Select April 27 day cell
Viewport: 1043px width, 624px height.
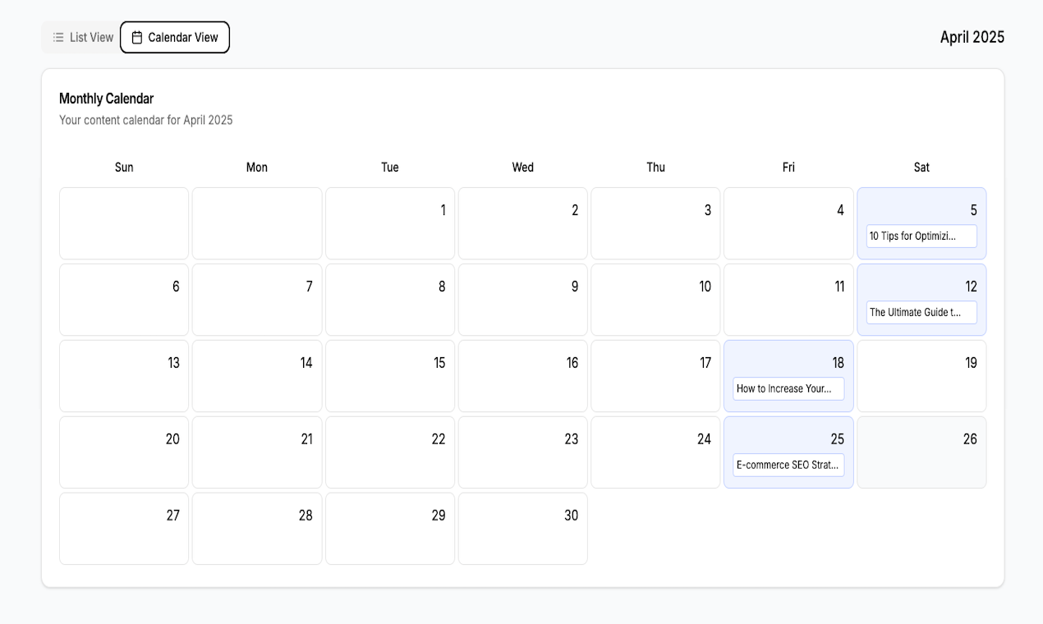[x=124, y=529]
